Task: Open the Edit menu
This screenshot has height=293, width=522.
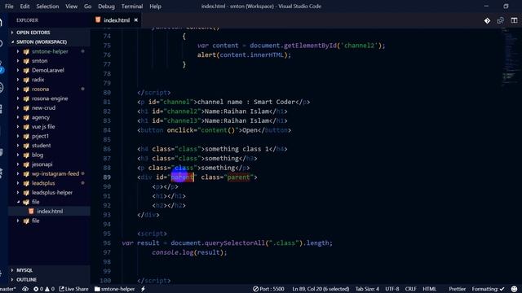Action: [24, 7]
